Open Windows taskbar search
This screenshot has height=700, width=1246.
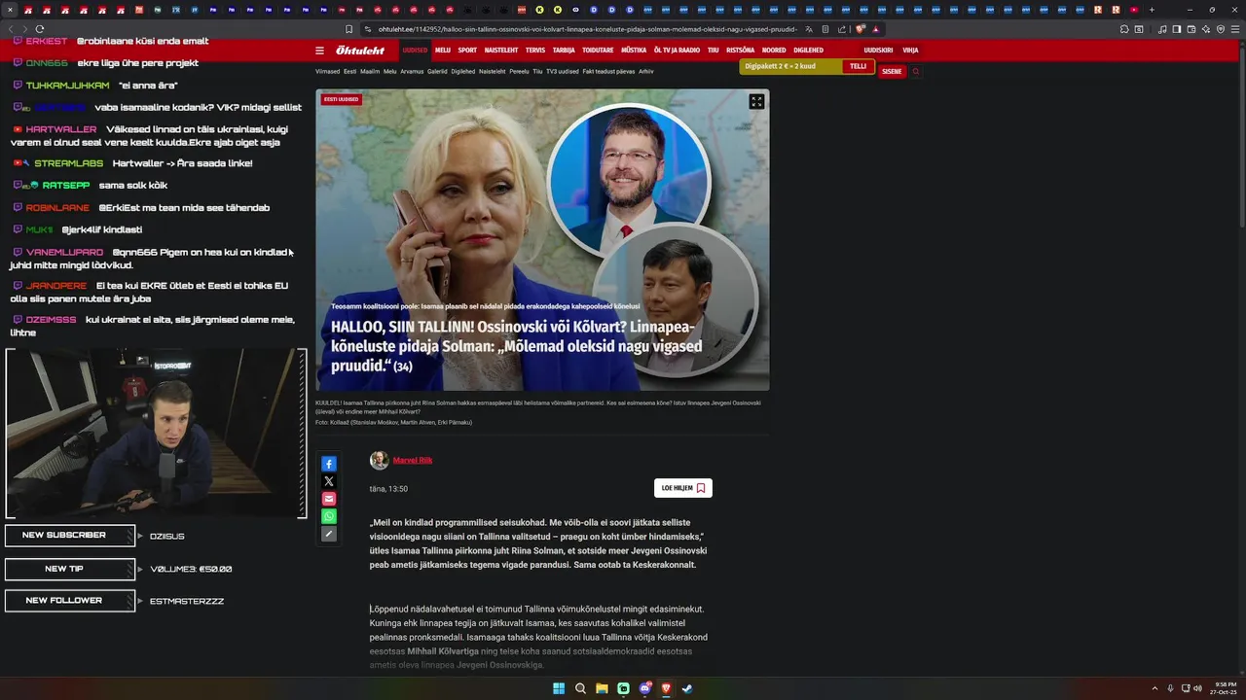(580, 688)
